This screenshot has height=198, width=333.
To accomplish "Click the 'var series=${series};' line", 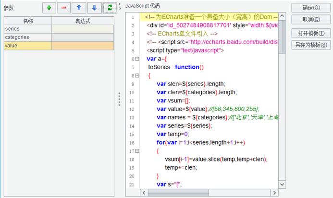I will click(x=185, y=126).
